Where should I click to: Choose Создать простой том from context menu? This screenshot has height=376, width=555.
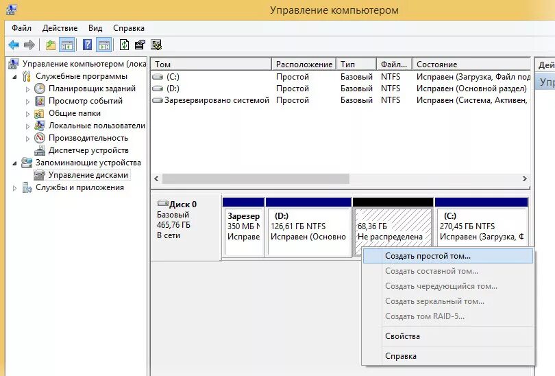447,256
